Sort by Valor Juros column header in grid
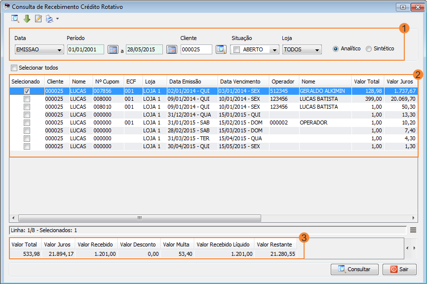Image resolution: width=427 pixels, height=284 pixels. [400, 81]
